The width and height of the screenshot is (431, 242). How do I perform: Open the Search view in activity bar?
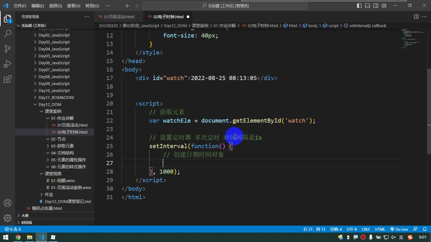(8, 33)
